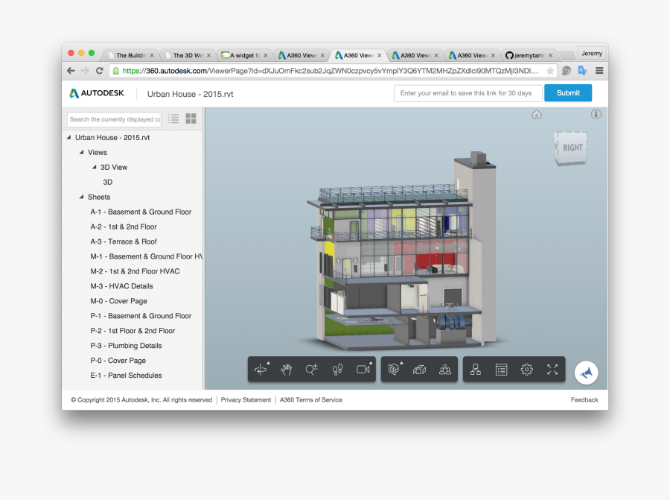Open the Camera interactions tool

(x=363, y=369)
